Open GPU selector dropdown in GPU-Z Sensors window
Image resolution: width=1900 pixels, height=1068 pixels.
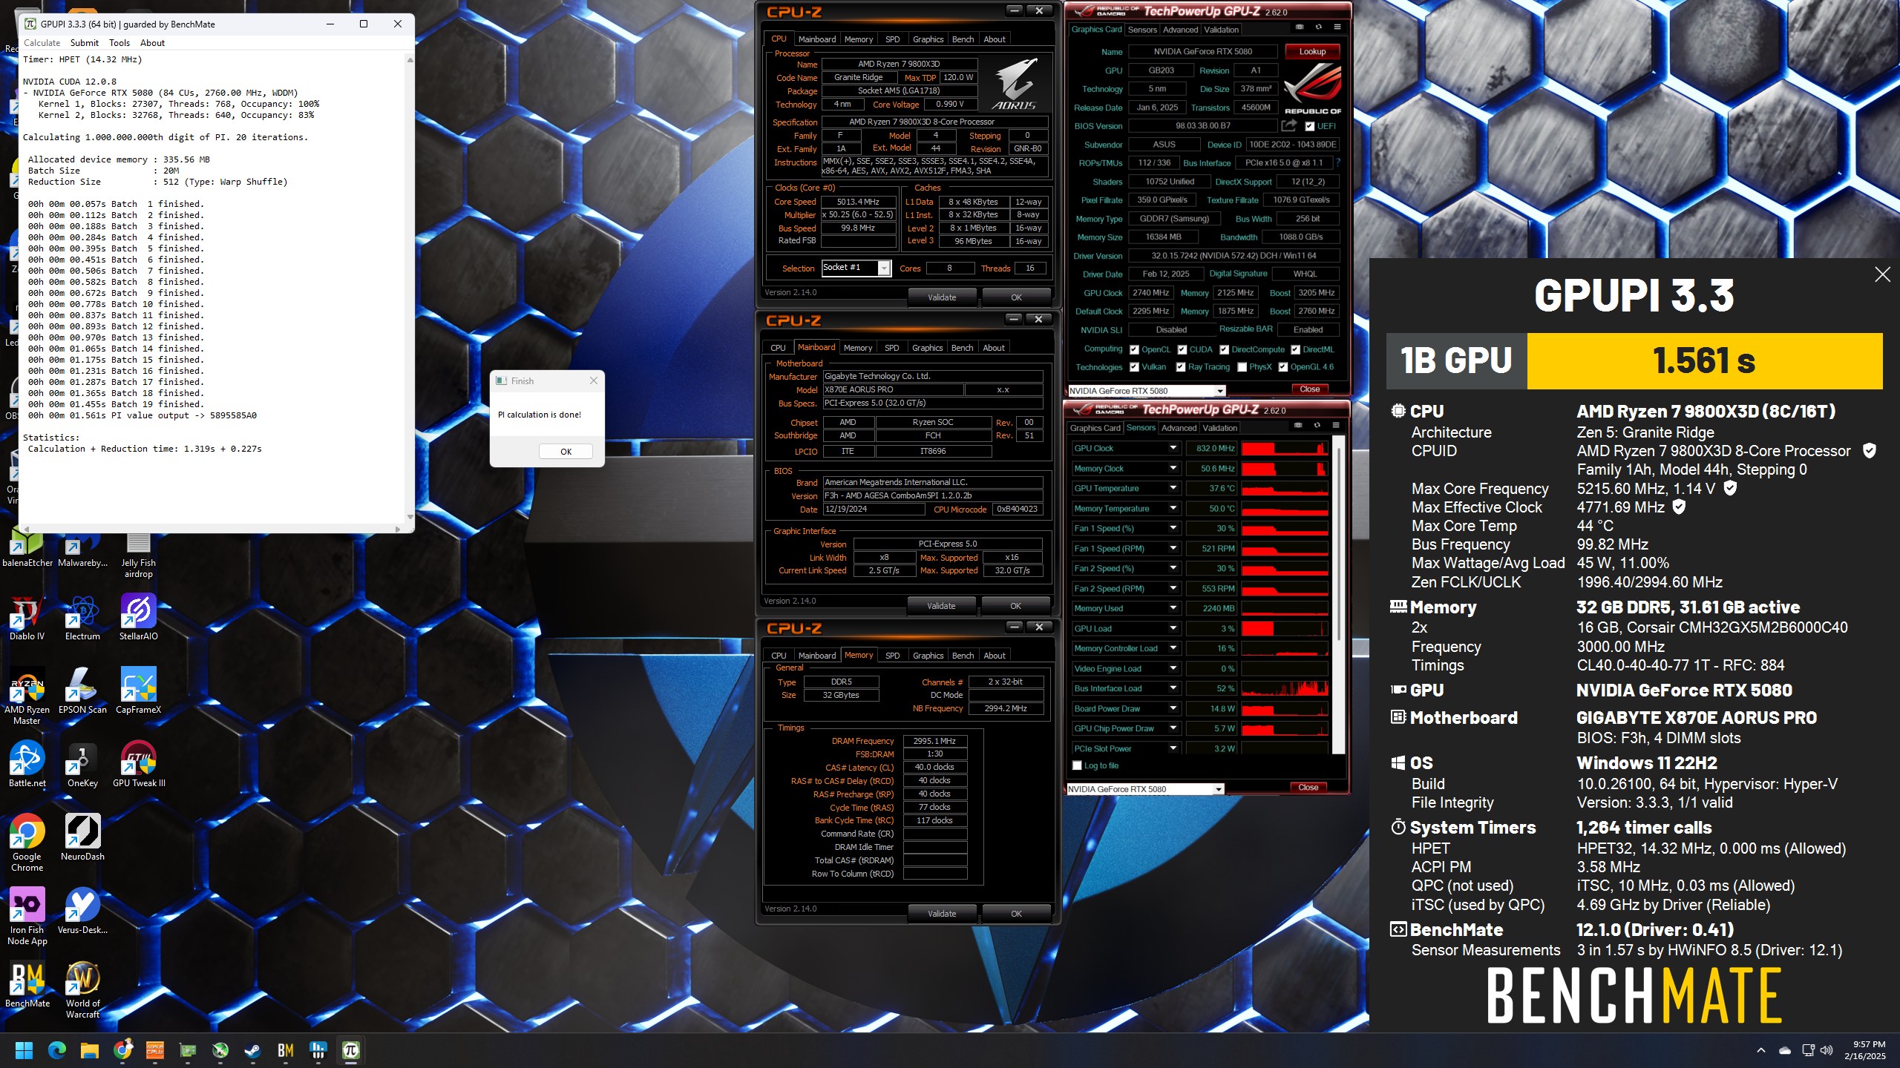point(1218,789)
